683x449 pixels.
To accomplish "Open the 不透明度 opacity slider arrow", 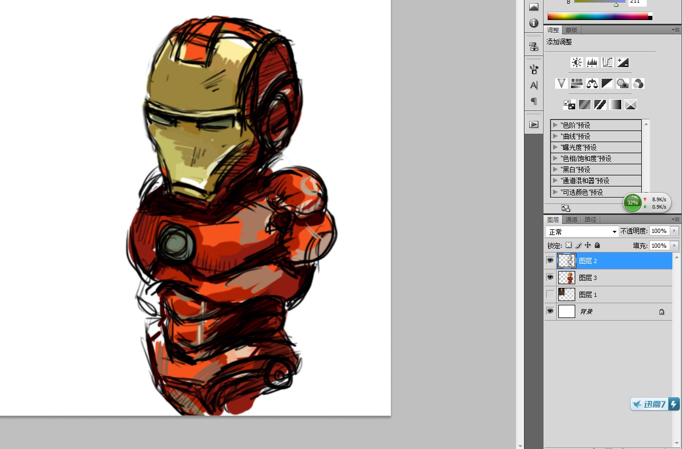I will (x=674, y=231).
